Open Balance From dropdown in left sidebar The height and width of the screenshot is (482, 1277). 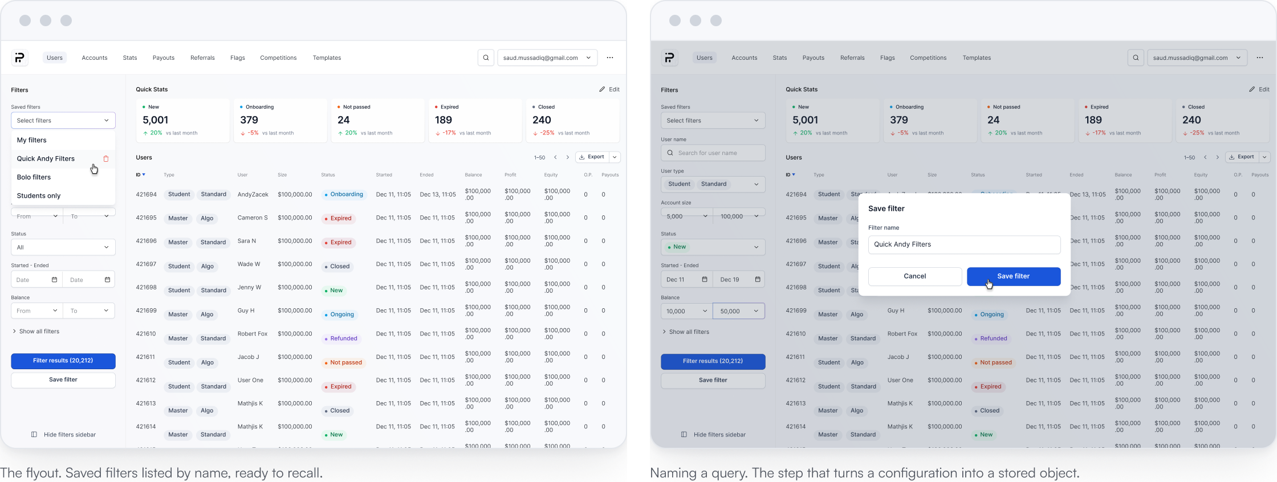pos(37,311)
